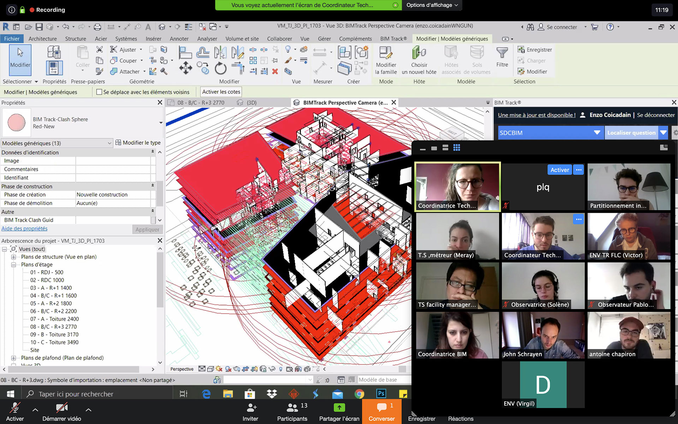Open Converser chat in Zoom
The height and width of the screenshot is (424, 678).
point(382,412)
